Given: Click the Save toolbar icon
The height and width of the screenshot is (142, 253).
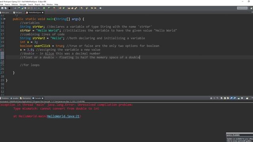Looking at the screenshot, I should click(x=2, y=8).
